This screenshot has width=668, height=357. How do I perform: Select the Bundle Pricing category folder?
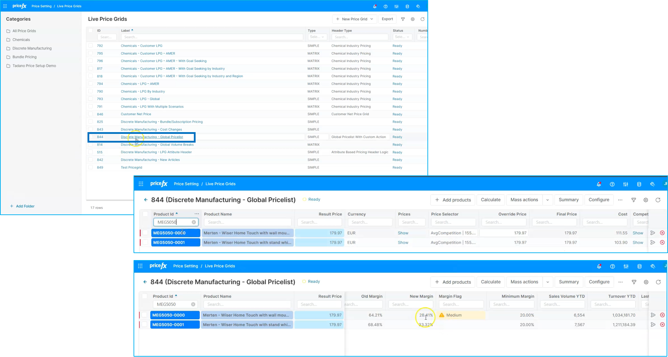24,57
